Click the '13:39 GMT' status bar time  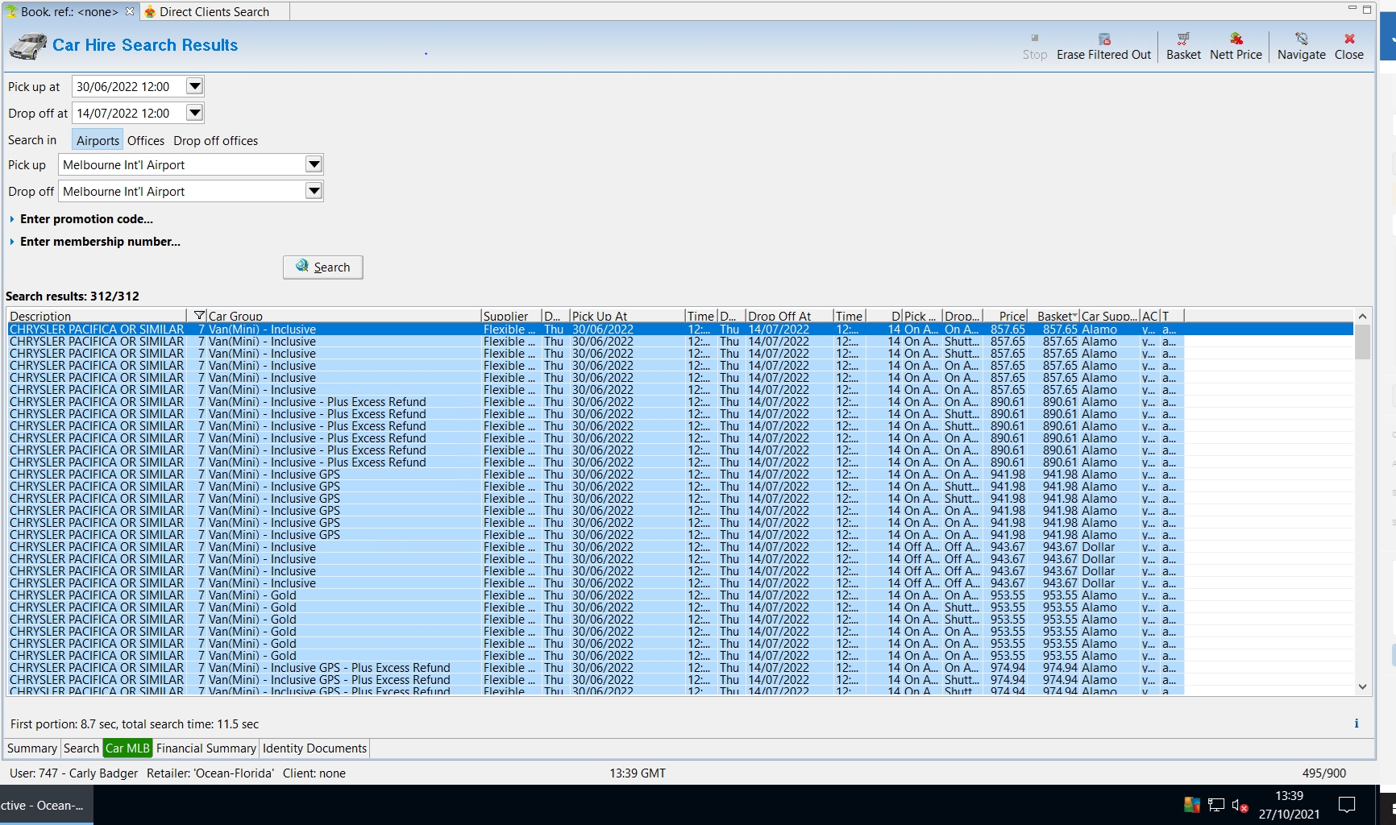coord(638,773)
